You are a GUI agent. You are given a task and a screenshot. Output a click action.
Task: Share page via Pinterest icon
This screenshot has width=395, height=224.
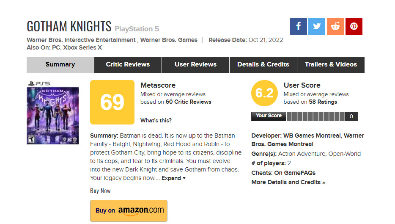click(x=354, y=27)
